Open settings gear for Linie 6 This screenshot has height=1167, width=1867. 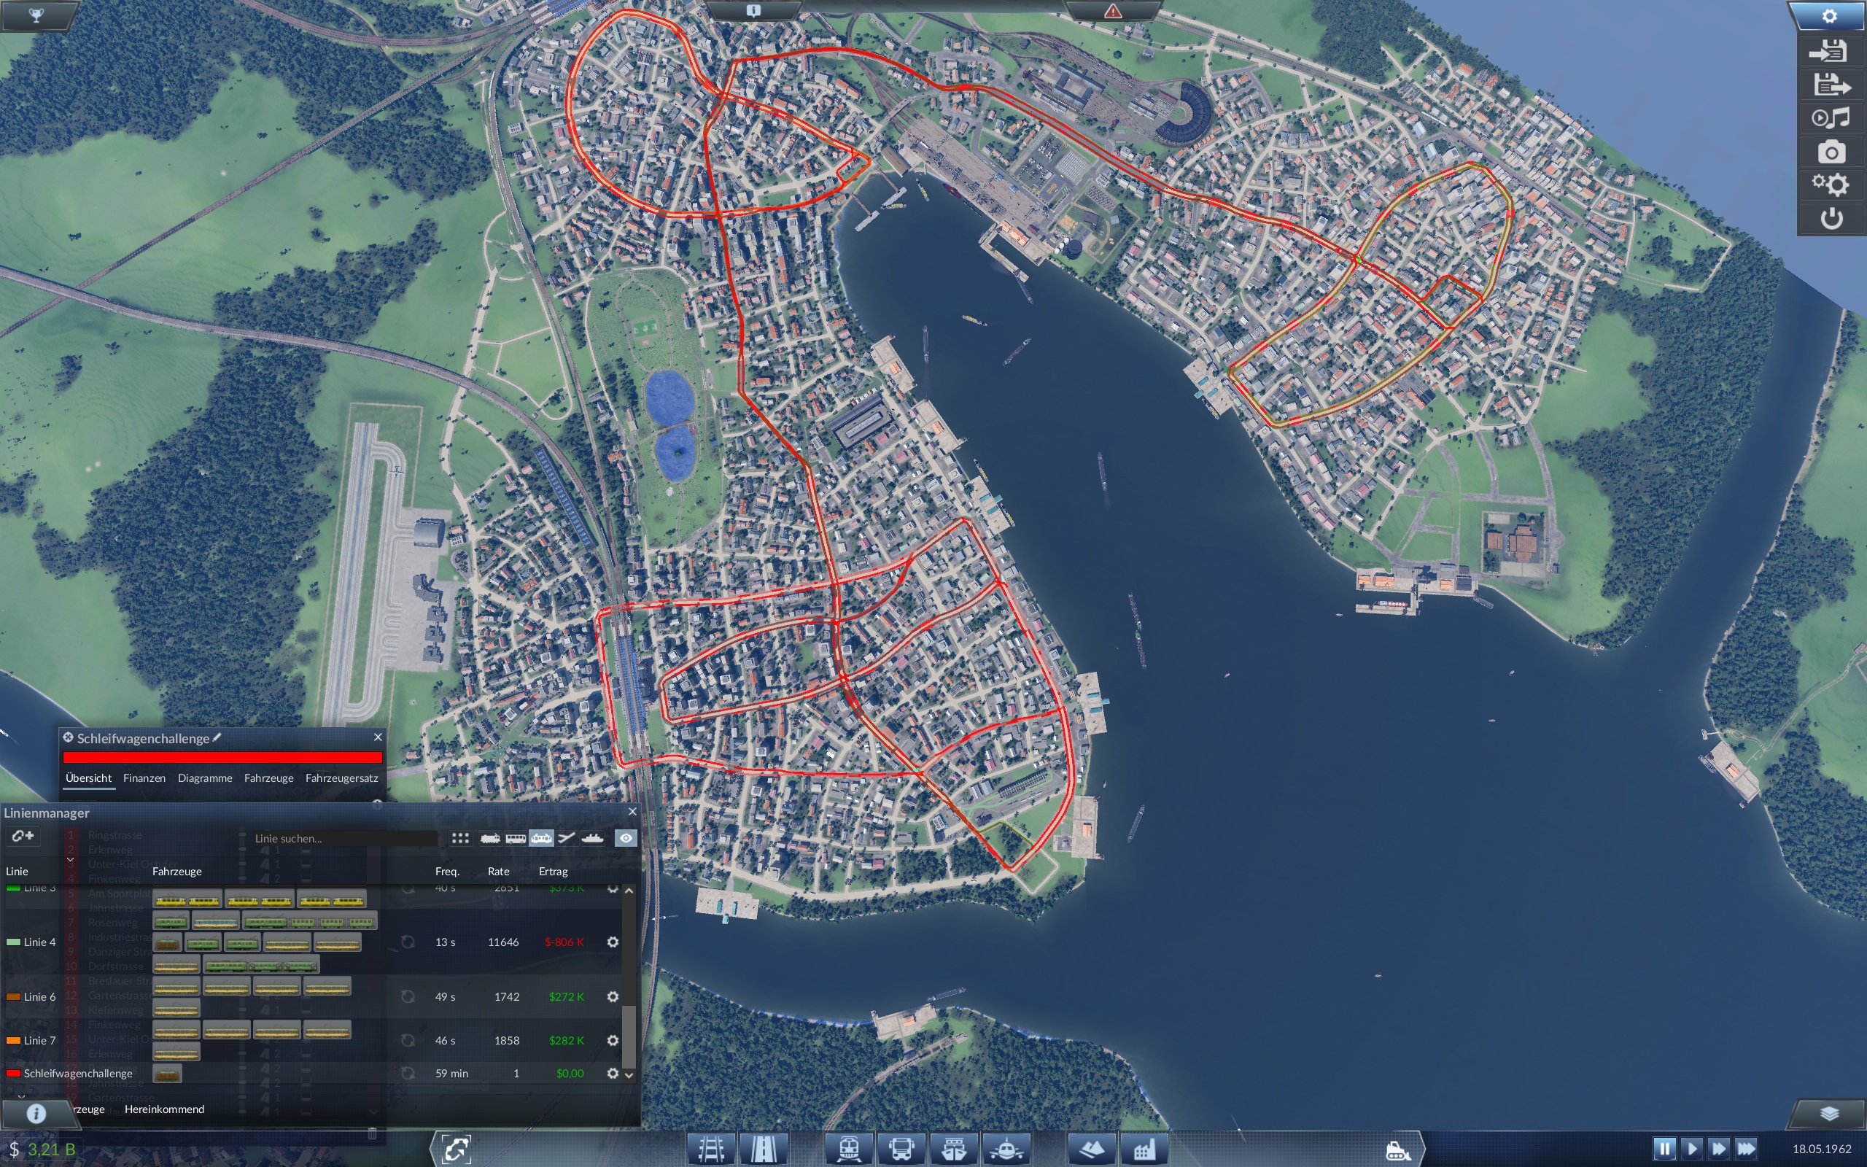point(613,996)
